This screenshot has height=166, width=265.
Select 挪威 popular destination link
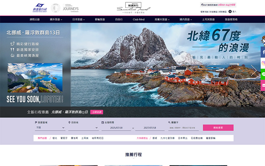(x=155, y=138)
